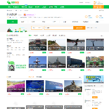Viewport: 109px width, 109px height.
Task: Select the dark tab next to orange tab below
Action: (39, 77)
